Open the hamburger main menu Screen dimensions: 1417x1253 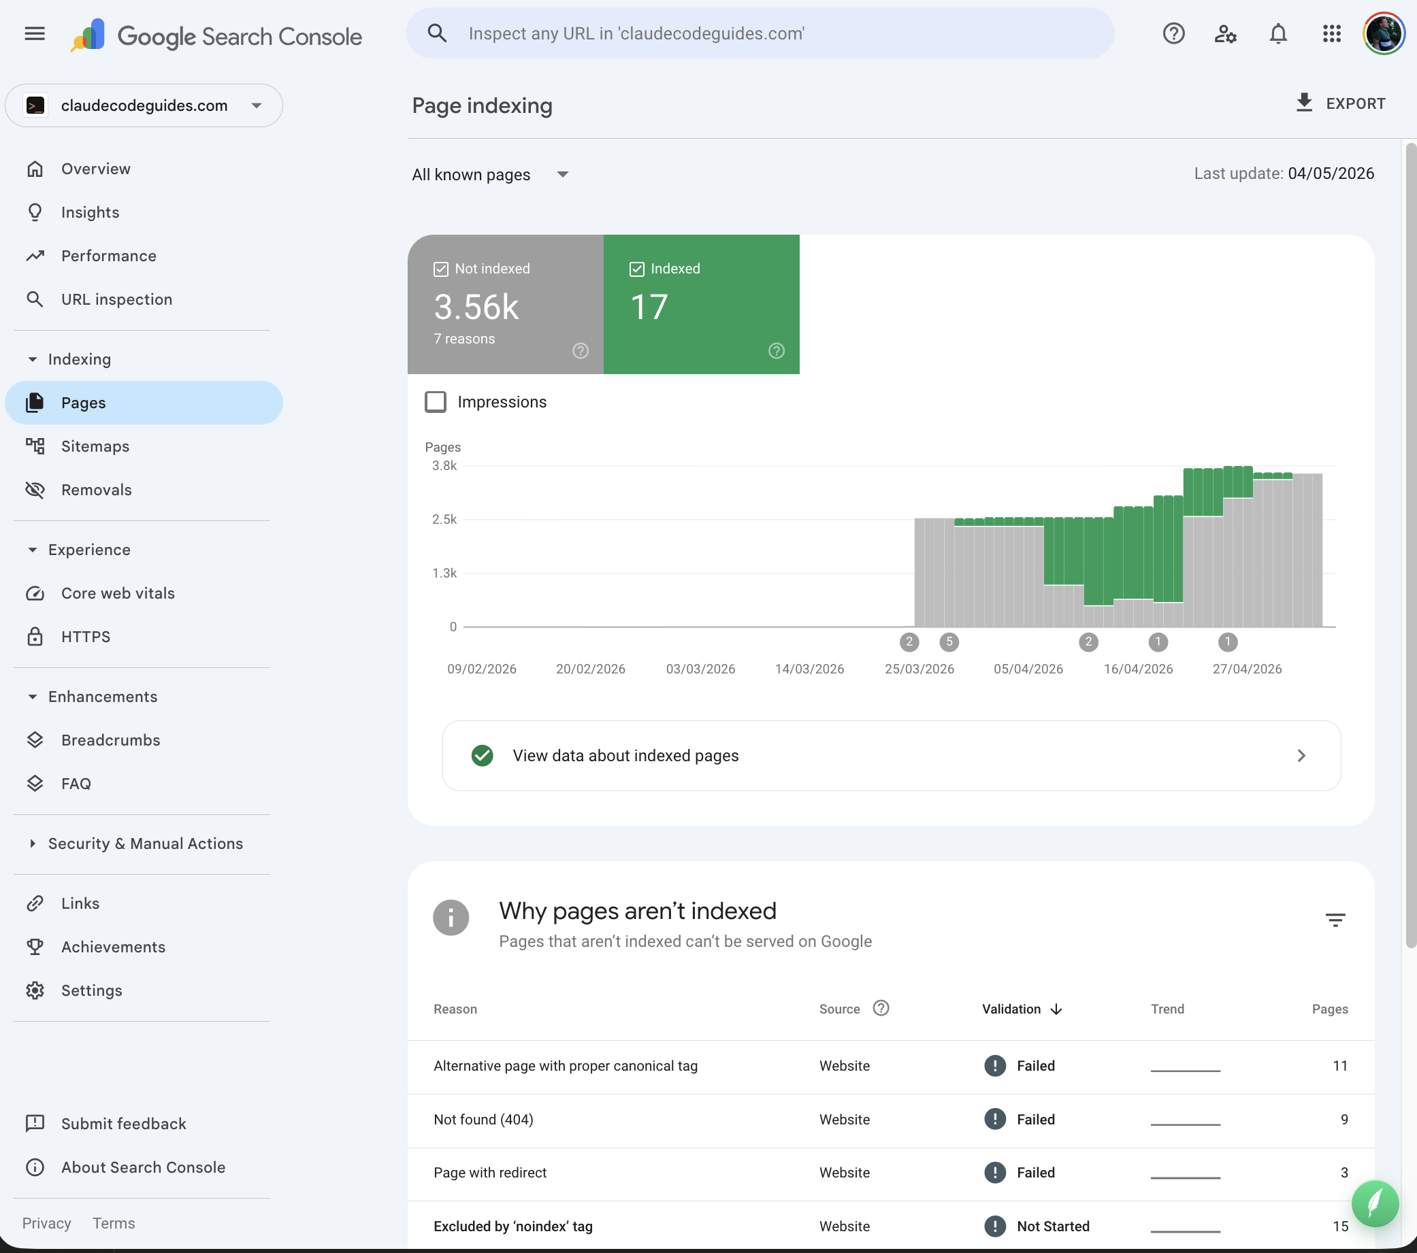coord(35,33)
